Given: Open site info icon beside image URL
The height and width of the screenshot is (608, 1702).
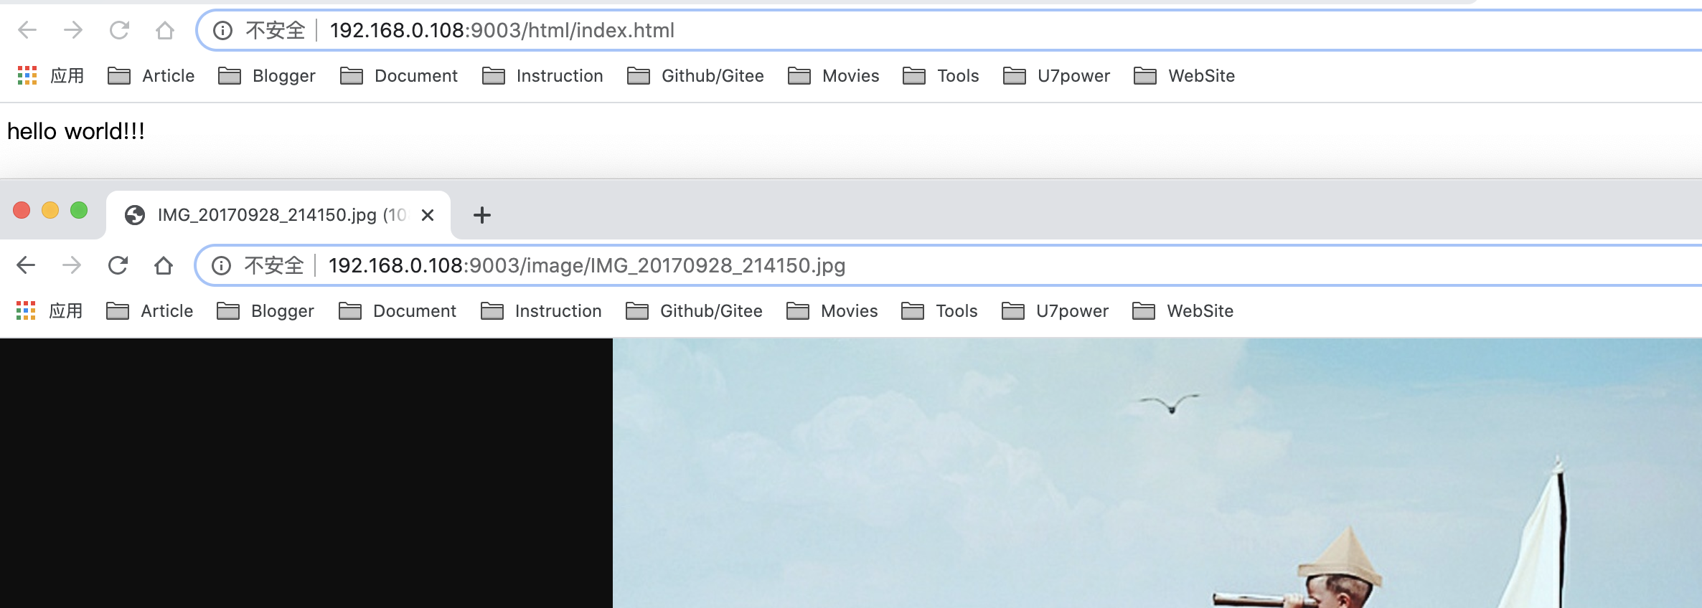Looking at the screenshot, I should (x=222, y=266).
